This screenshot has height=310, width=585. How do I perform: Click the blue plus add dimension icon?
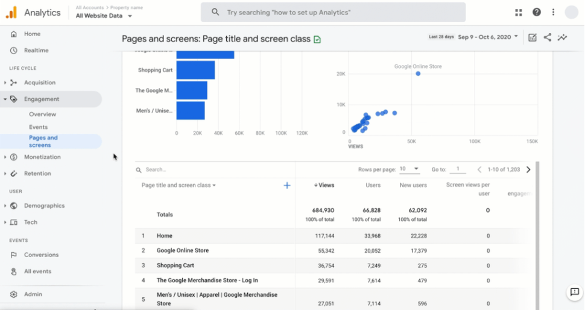click(x=287, y=185)
